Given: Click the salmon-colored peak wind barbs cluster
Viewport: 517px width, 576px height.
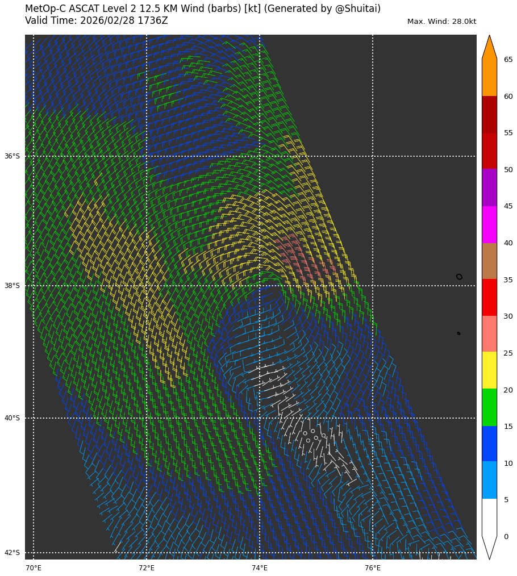Looking at the screenshot, I should pyautogui.click(x=301, y=258).
